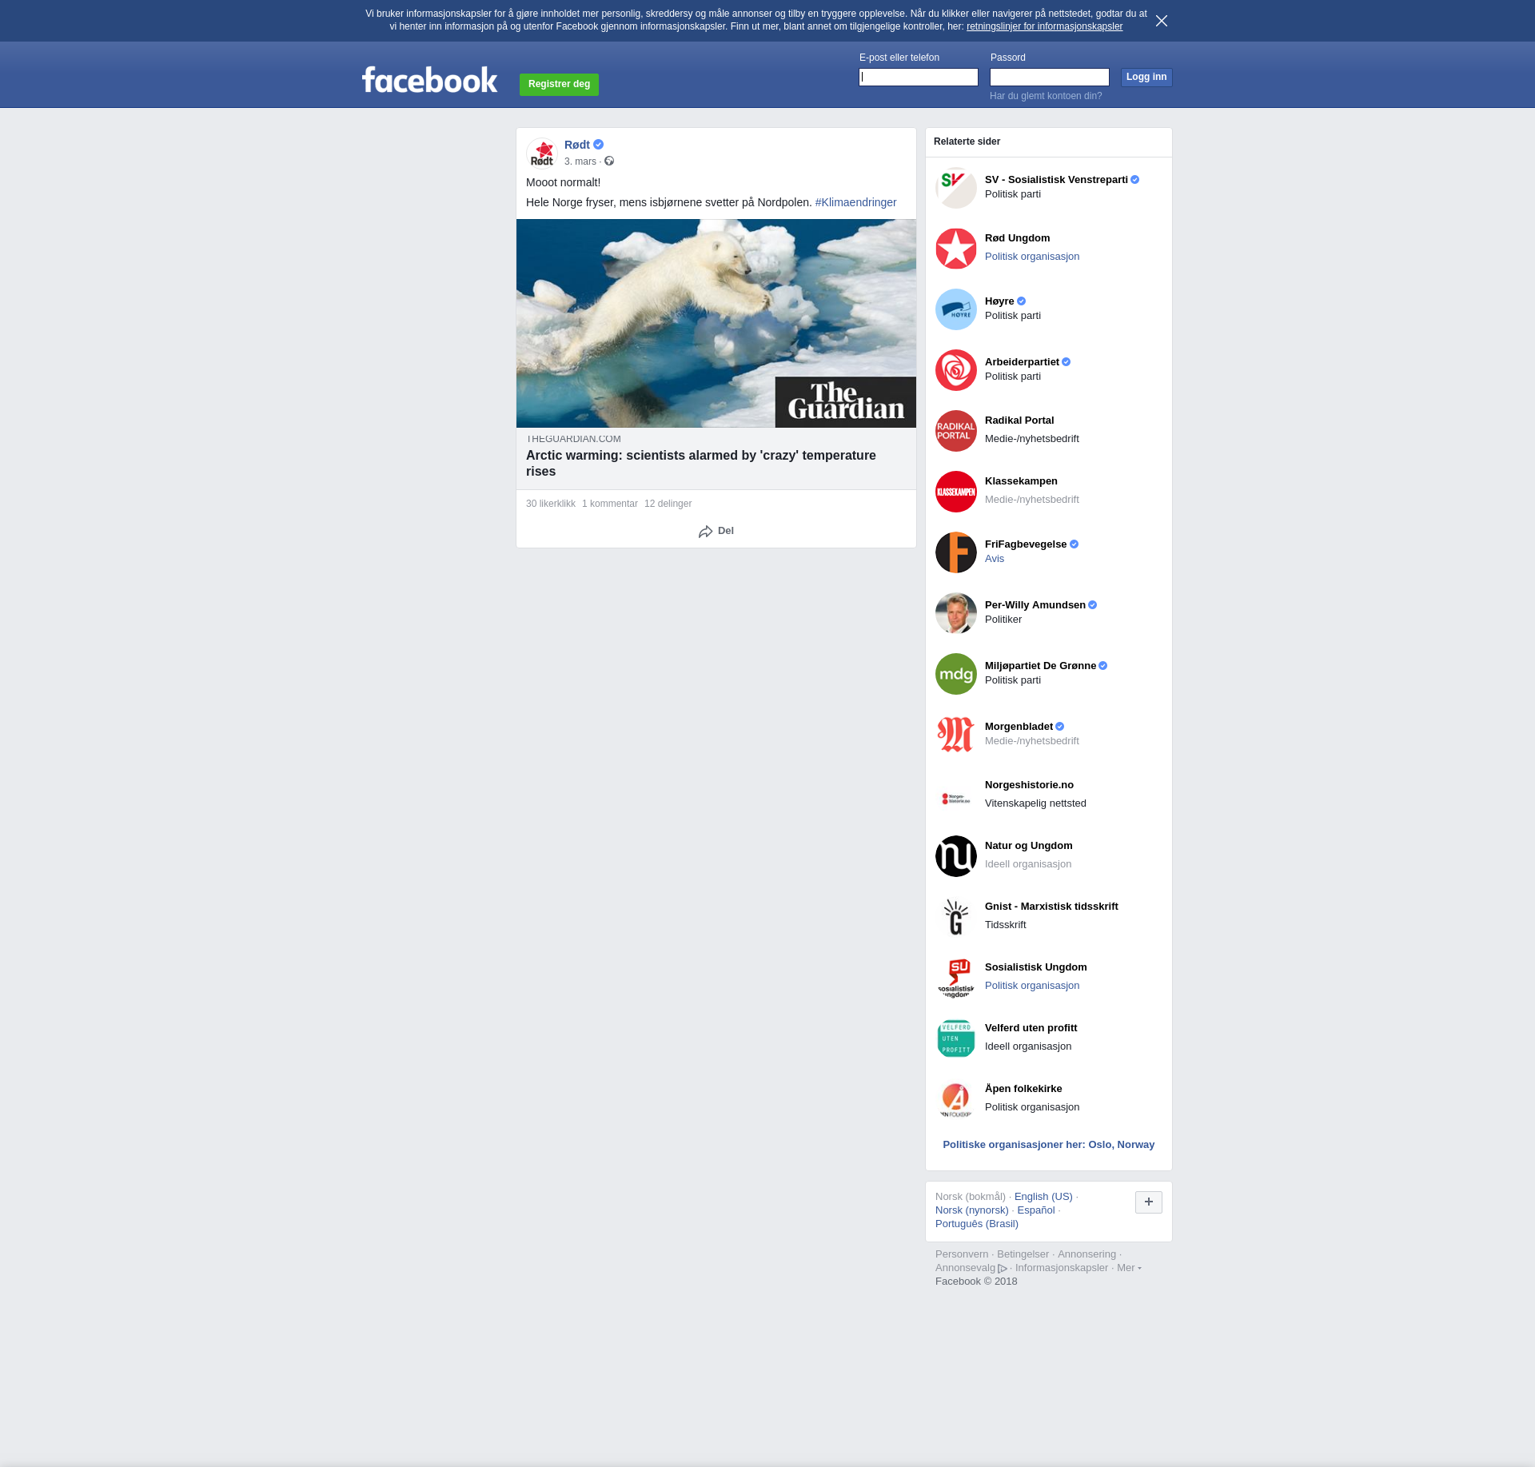This screenshot has height=1467, width=1535.
Task: Dismiss the cookie notice banner
Action: 1161,21
